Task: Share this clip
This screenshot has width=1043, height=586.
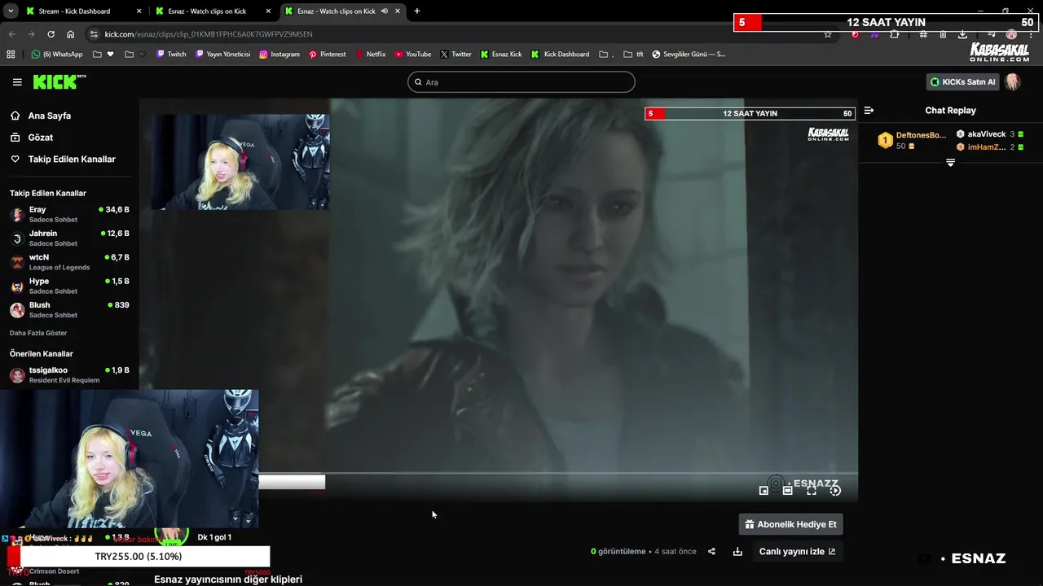Action: point(711,551)
